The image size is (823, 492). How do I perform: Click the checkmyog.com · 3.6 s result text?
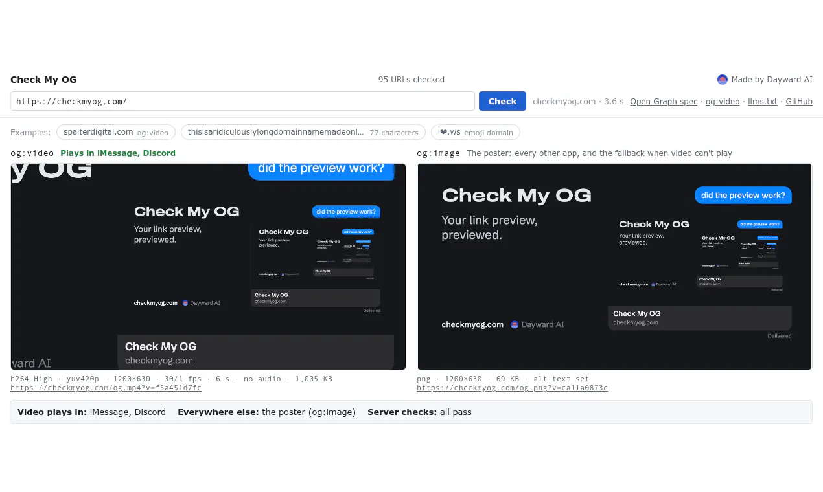(578, 102)
